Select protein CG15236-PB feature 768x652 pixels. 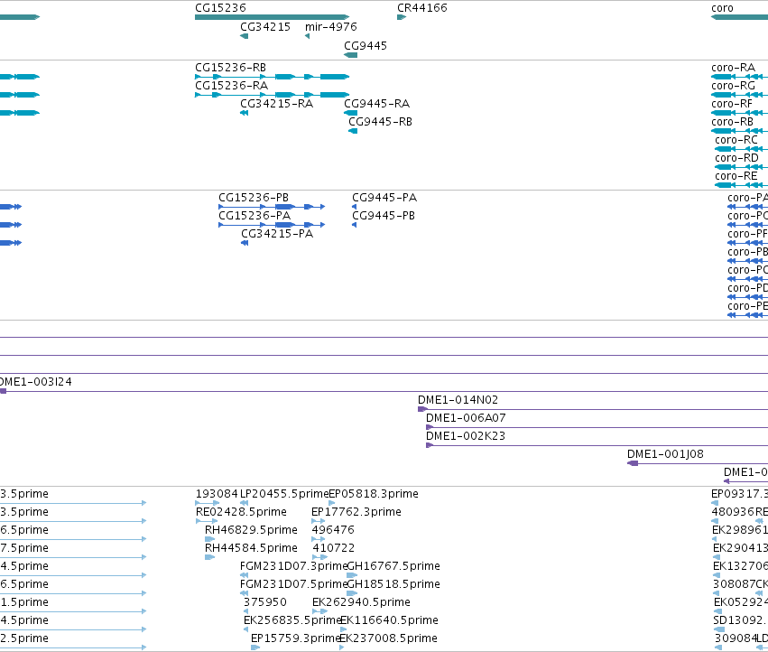point(272,207)
